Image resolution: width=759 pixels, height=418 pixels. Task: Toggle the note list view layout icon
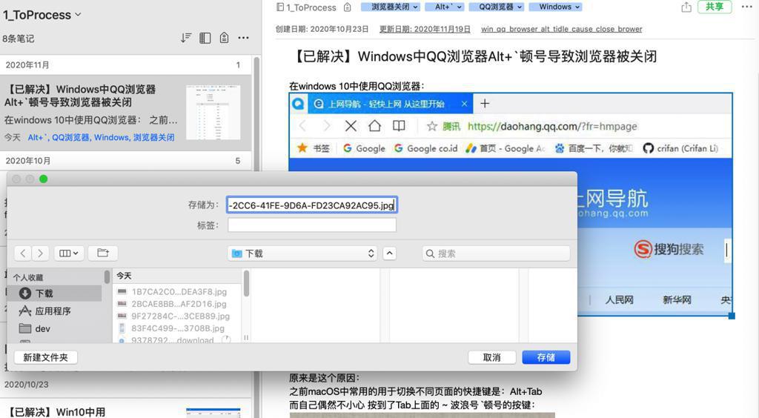pyautogui.click(x=205, y=38)
